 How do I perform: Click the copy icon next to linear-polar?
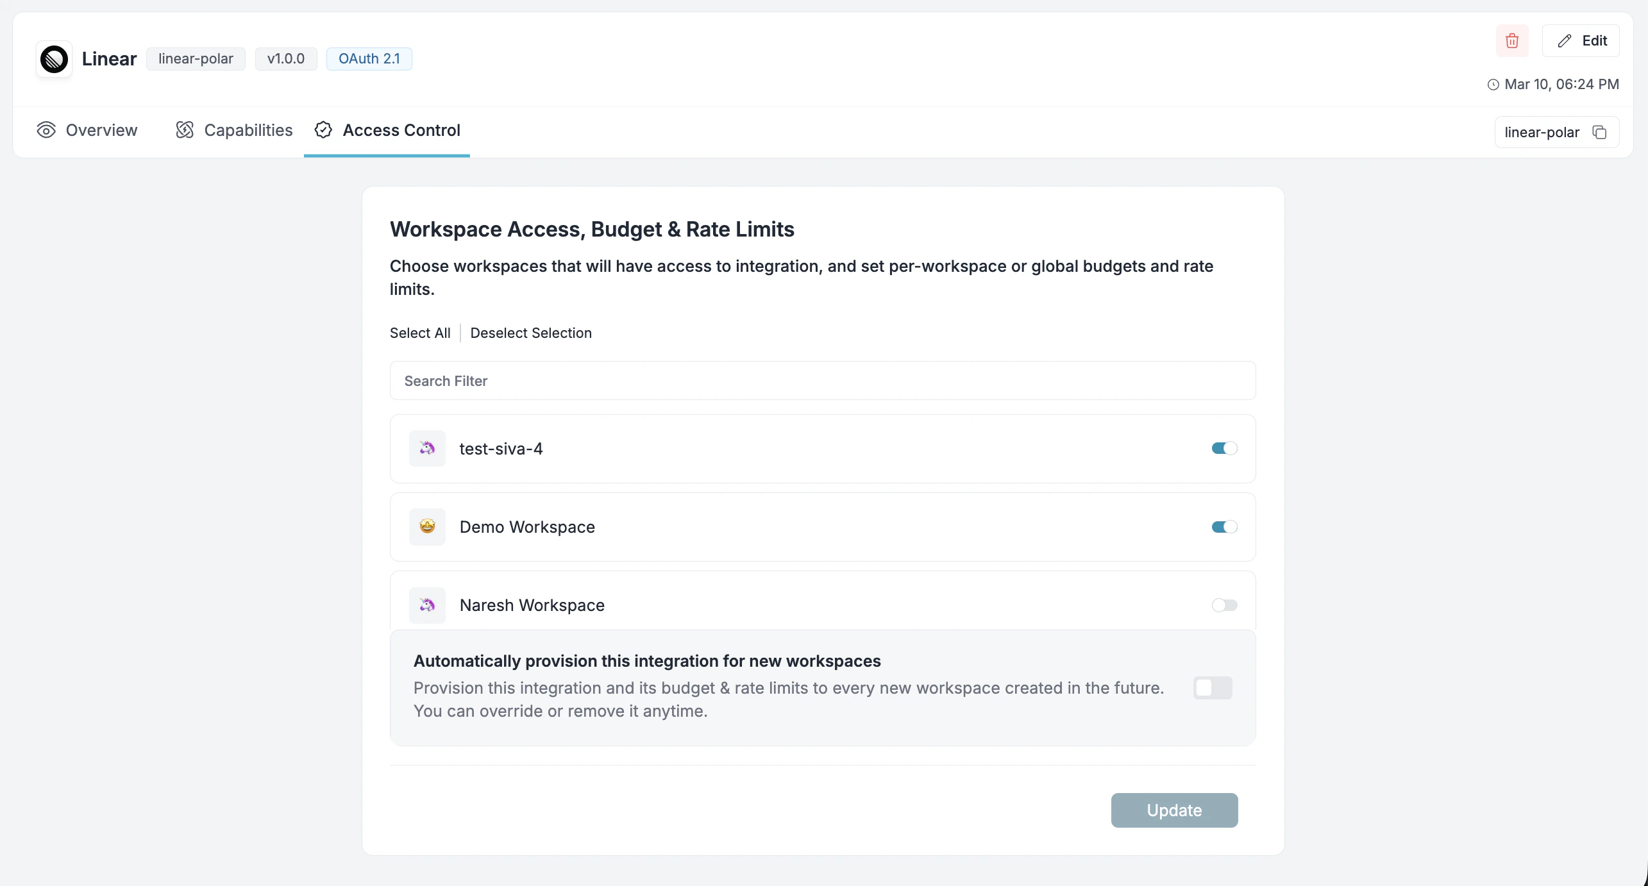tap(1599, 131)
